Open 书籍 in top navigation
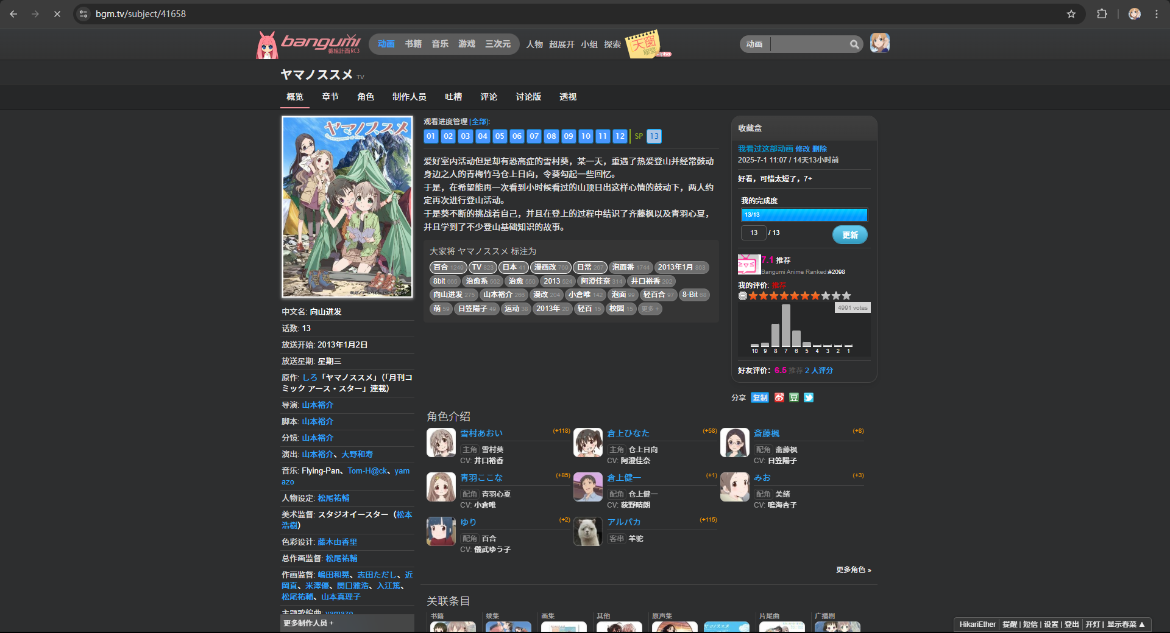Screen dimensions: 1170x633 coord(413,44)
